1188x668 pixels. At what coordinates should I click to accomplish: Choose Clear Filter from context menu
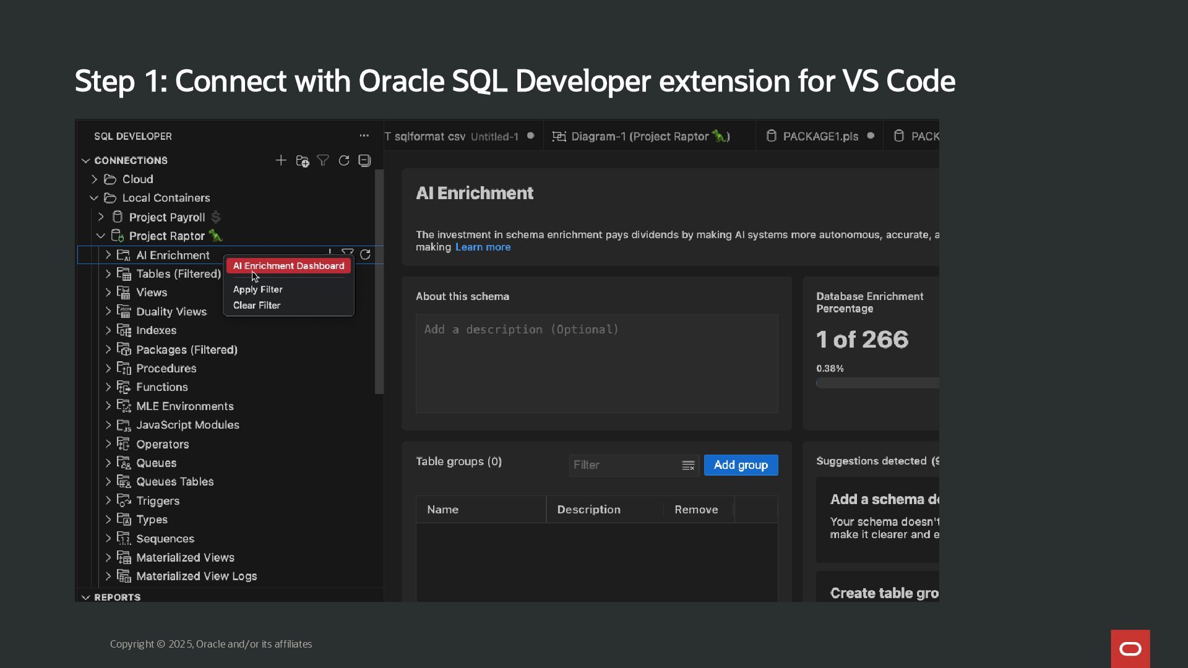pyautogui.click(x=257, y=306)
